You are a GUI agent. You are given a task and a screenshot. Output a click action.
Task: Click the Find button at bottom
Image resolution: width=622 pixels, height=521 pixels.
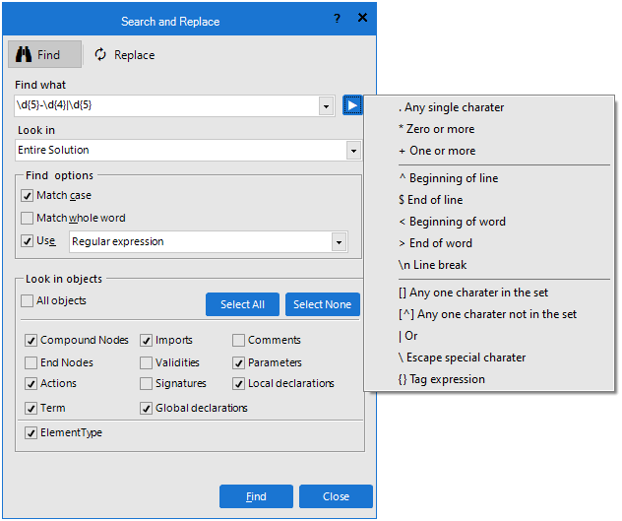[256, 496]
